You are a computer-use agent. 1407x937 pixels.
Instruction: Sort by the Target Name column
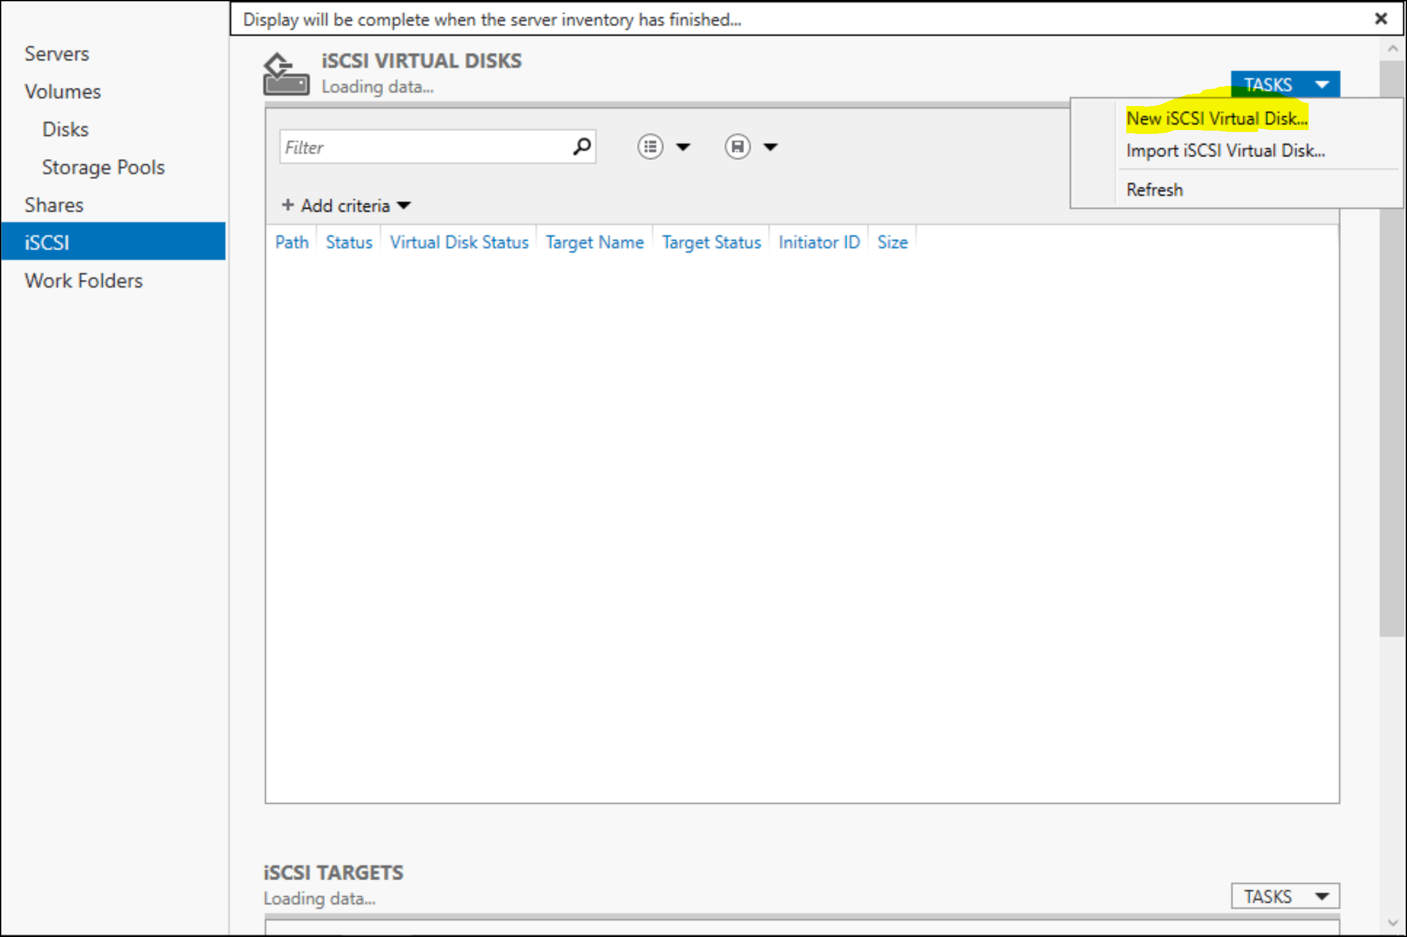click(x=594, y=242)
